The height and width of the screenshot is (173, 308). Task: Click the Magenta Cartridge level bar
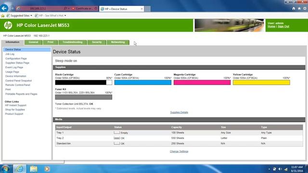tap(202, 82)
